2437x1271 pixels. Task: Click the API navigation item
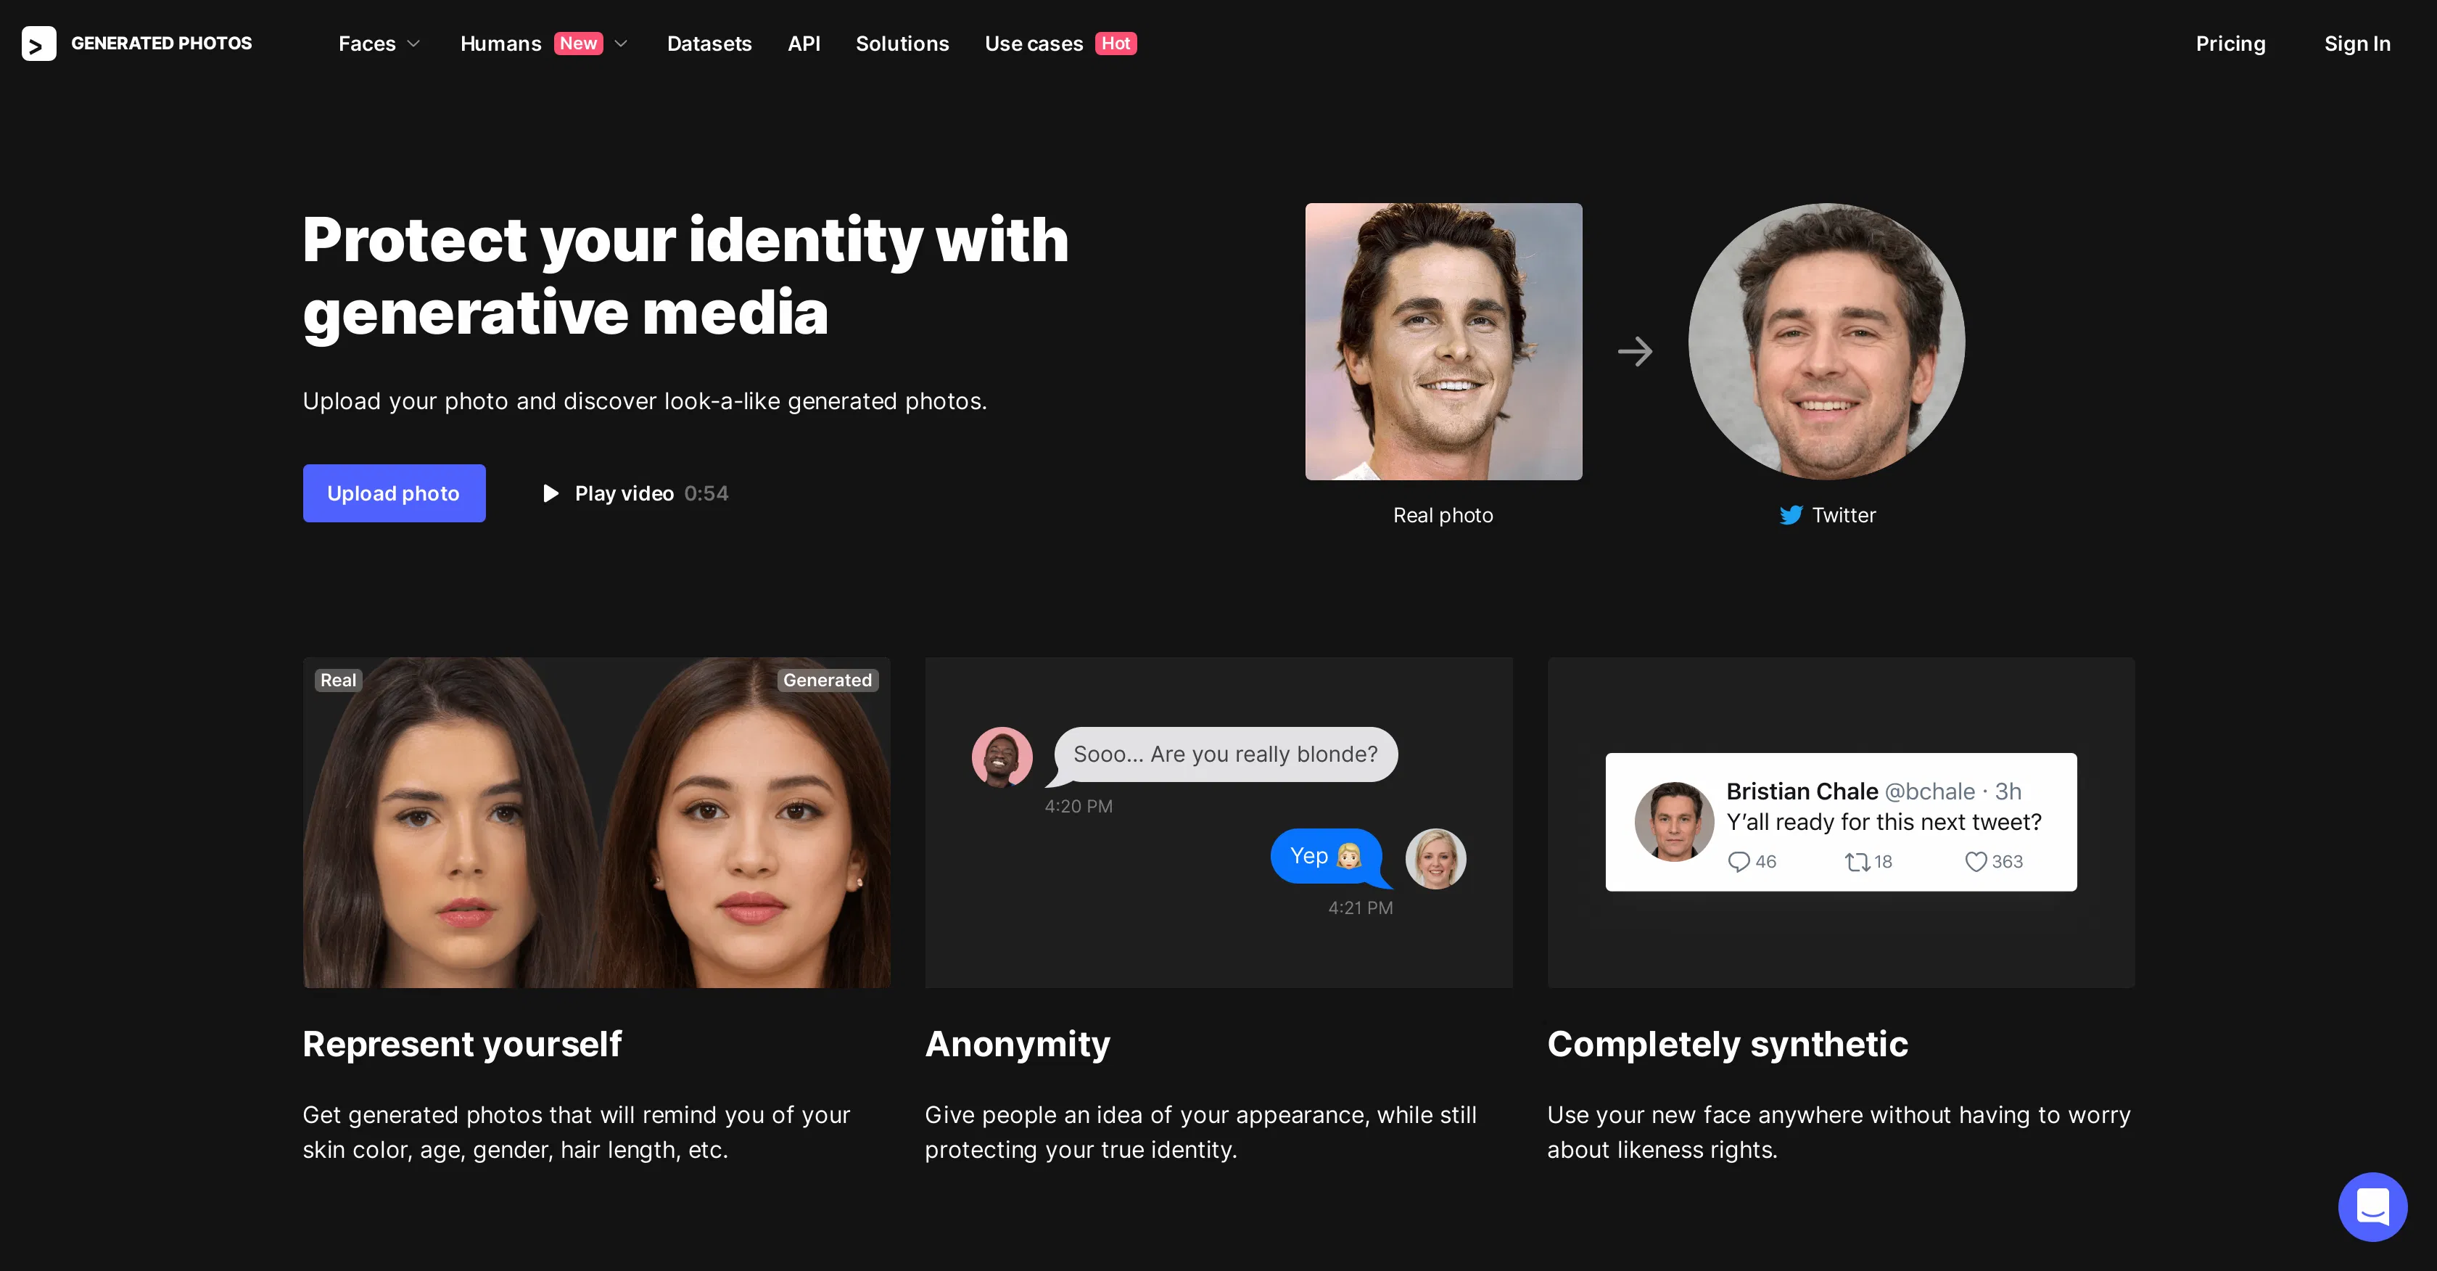click(x=804, y=44)
